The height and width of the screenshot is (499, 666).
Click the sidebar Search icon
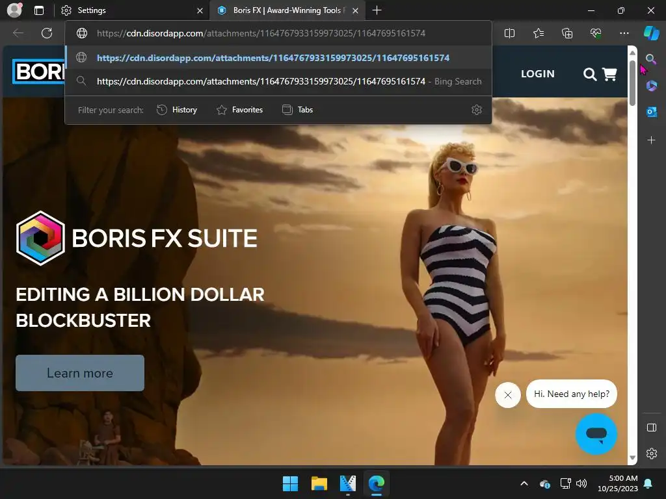[x=651, y=59]
